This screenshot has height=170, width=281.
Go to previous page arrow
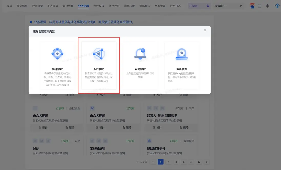[x=153, y=162]
